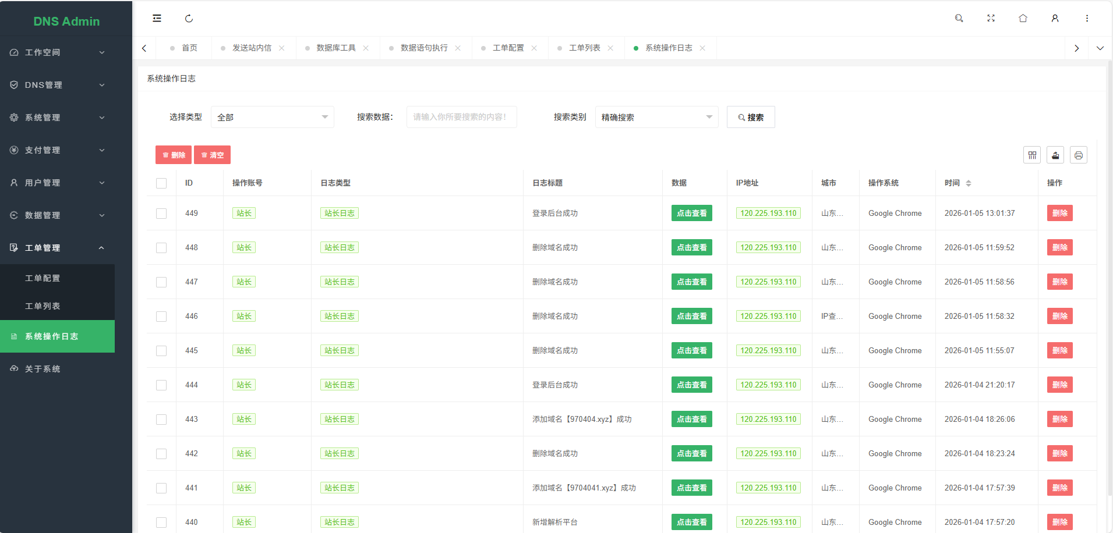Click the refresh page icon
This screenshot has height=533, width=1113.
point(189,19)
